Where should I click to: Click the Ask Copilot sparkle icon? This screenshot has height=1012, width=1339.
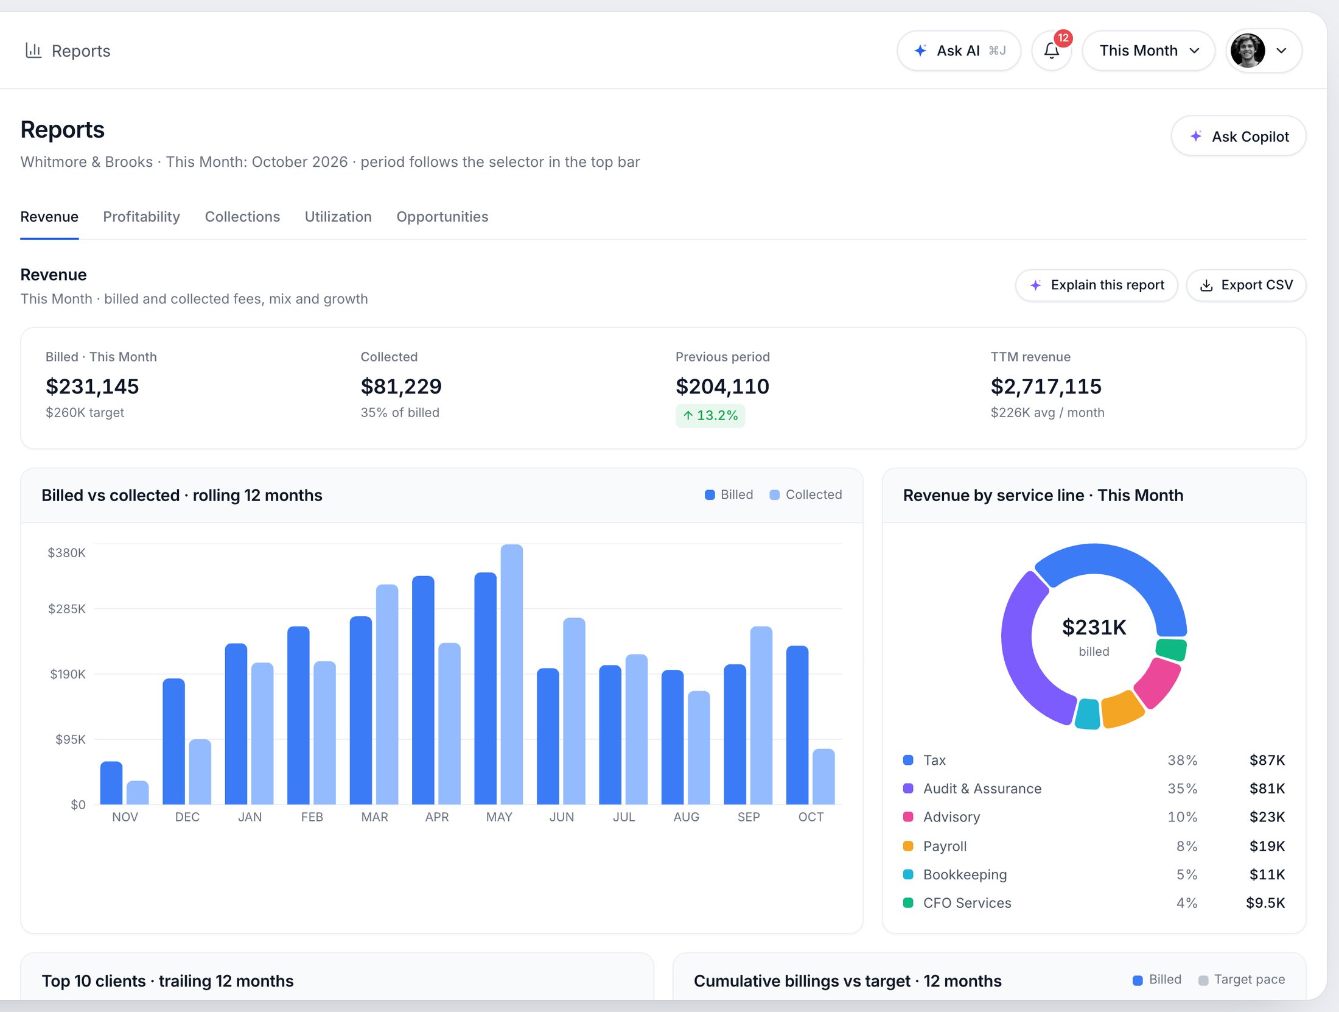1195,136
